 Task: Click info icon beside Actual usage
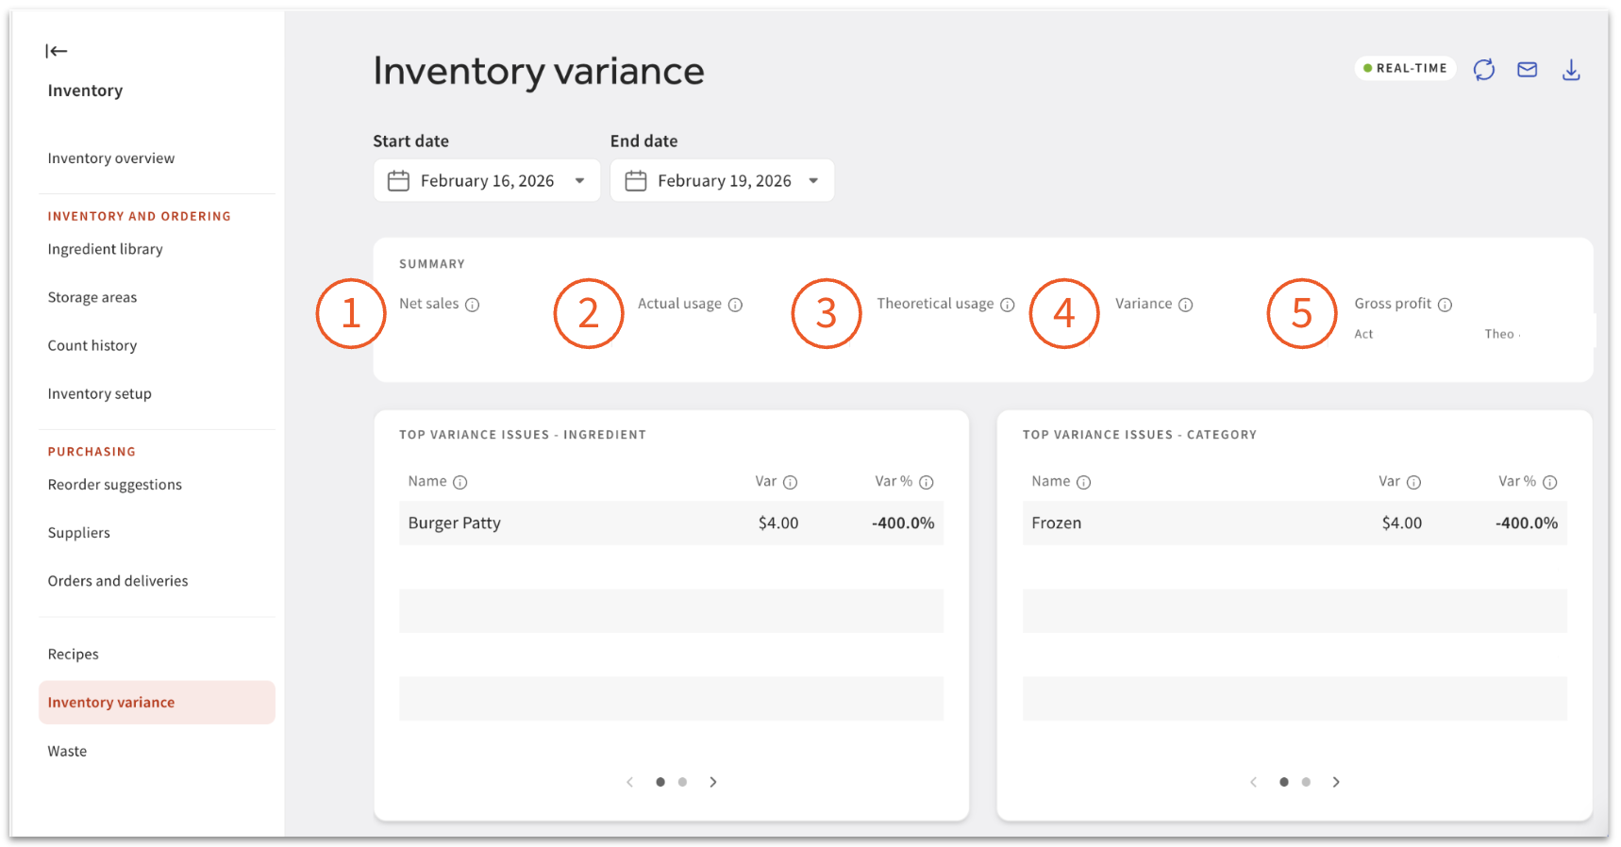point(735,305)
